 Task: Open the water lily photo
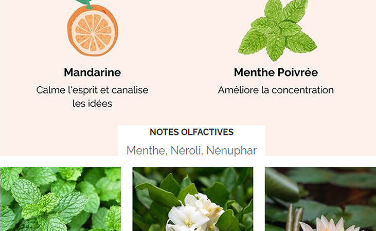tap(320, 199)
